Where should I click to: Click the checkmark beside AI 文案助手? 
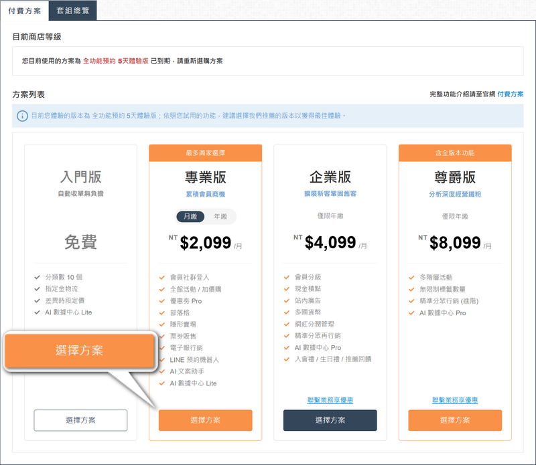click(161, 370)
